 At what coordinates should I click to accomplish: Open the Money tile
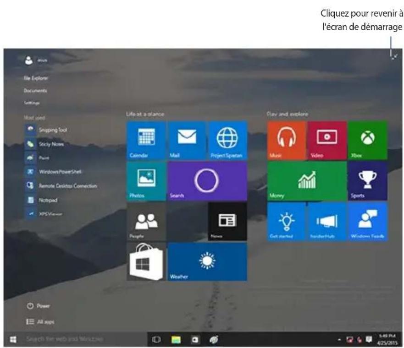coord(307,181)
